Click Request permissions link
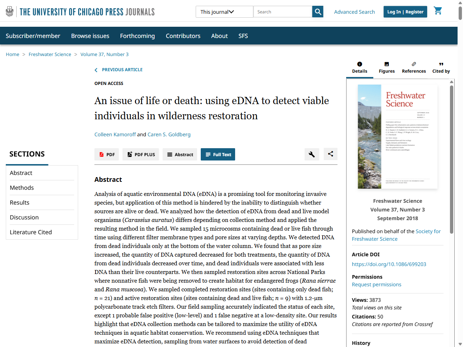The image size is (463, 347). click(377, 284)
